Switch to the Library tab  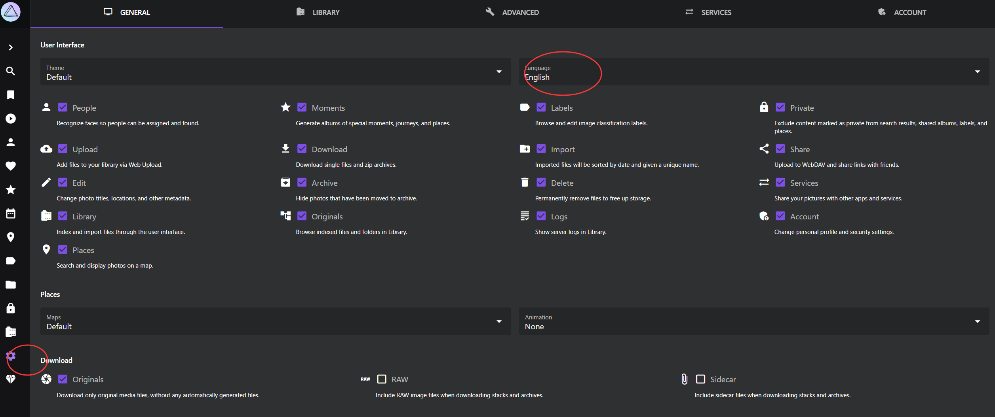[318, 13]
